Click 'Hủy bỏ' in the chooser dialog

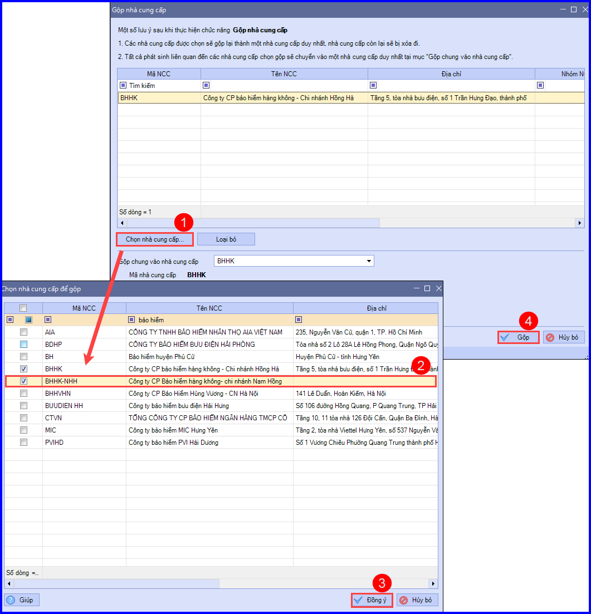point(417,600)
